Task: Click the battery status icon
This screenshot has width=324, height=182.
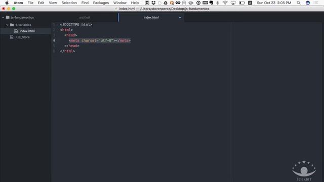Action: (x=242, y=3)
